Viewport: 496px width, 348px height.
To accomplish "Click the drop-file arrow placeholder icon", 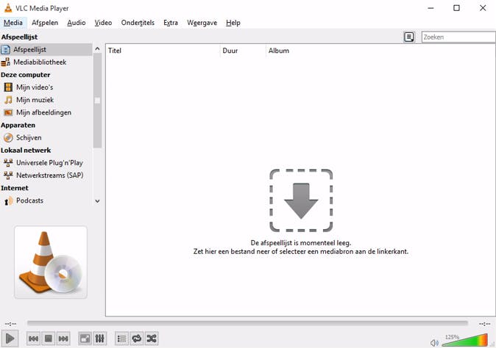I will [301, 200].
